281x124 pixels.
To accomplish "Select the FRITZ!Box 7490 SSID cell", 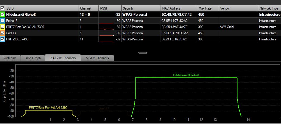I will [42, 39].
